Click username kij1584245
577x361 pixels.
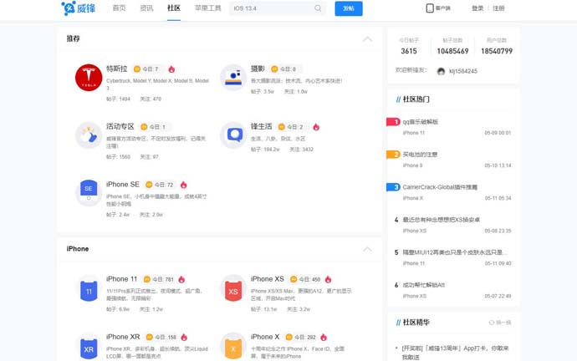[x=463, y=71]
